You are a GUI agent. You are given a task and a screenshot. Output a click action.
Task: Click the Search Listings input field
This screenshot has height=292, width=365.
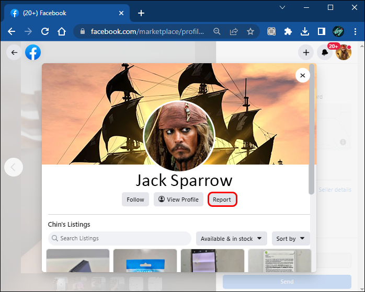(x=120, y=239)
